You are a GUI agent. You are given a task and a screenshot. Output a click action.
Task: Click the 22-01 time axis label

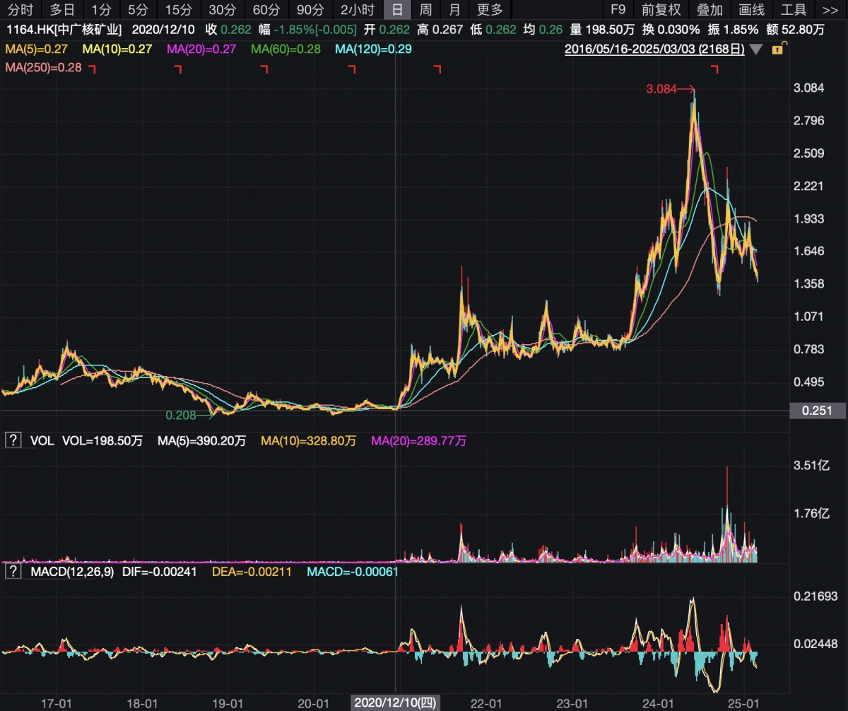coord(486,703)
